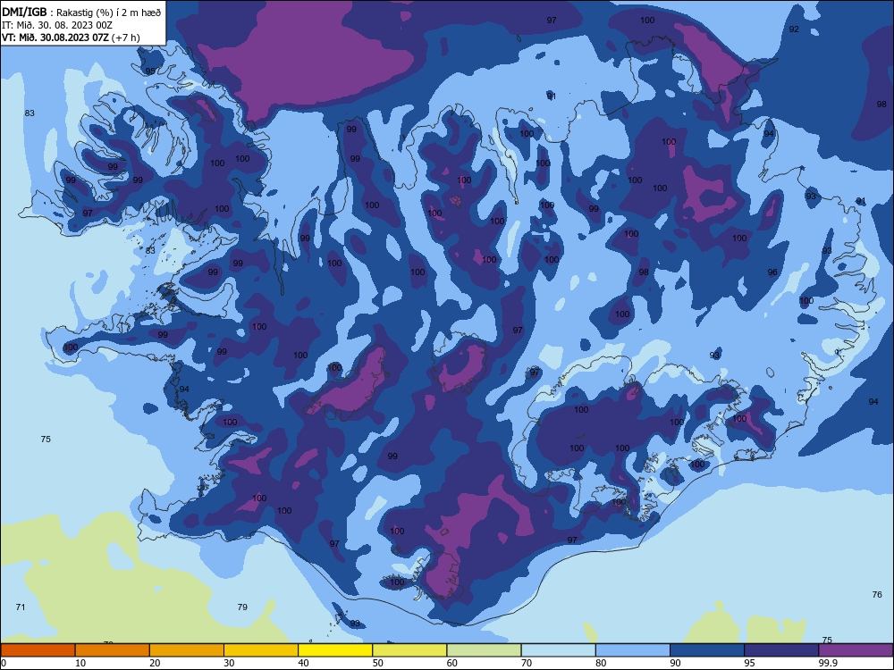Viewport: 894px width, 670px height.
Task: Click the medium blue 80–90 legend swatch
Action: (633, 650)
